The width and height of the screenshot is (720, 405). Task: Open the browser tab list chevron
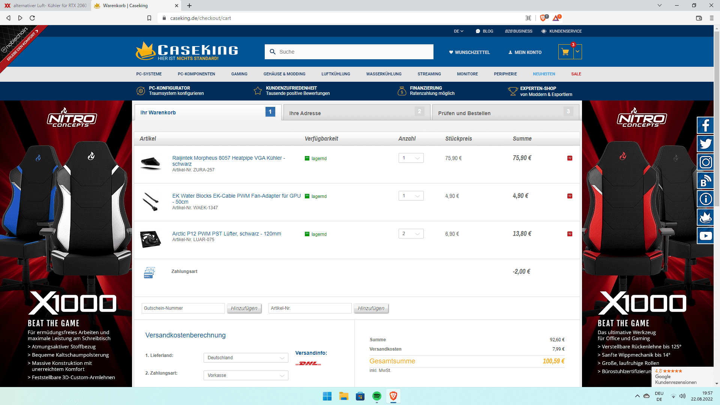point(660,5)
